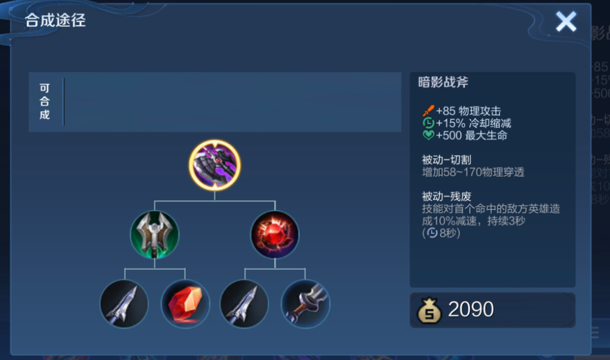This screenshot has width=610, height=360.
Task: Click the 暗影战斧 item name heading
Action: point(443,82)
